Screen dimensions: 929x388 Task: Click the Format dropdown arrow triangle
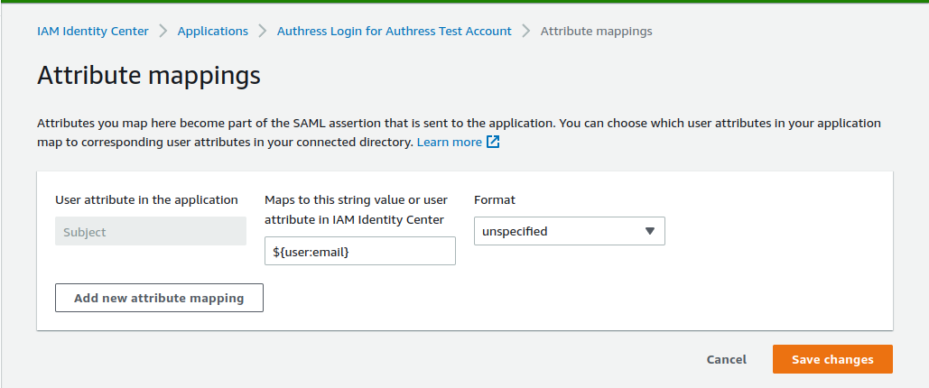point(649,231)
